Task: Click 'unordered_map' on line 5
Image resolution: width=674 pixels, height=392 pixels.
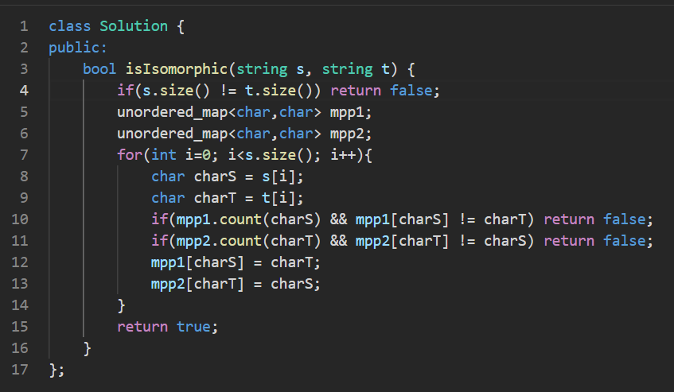Action: point(173,112)
